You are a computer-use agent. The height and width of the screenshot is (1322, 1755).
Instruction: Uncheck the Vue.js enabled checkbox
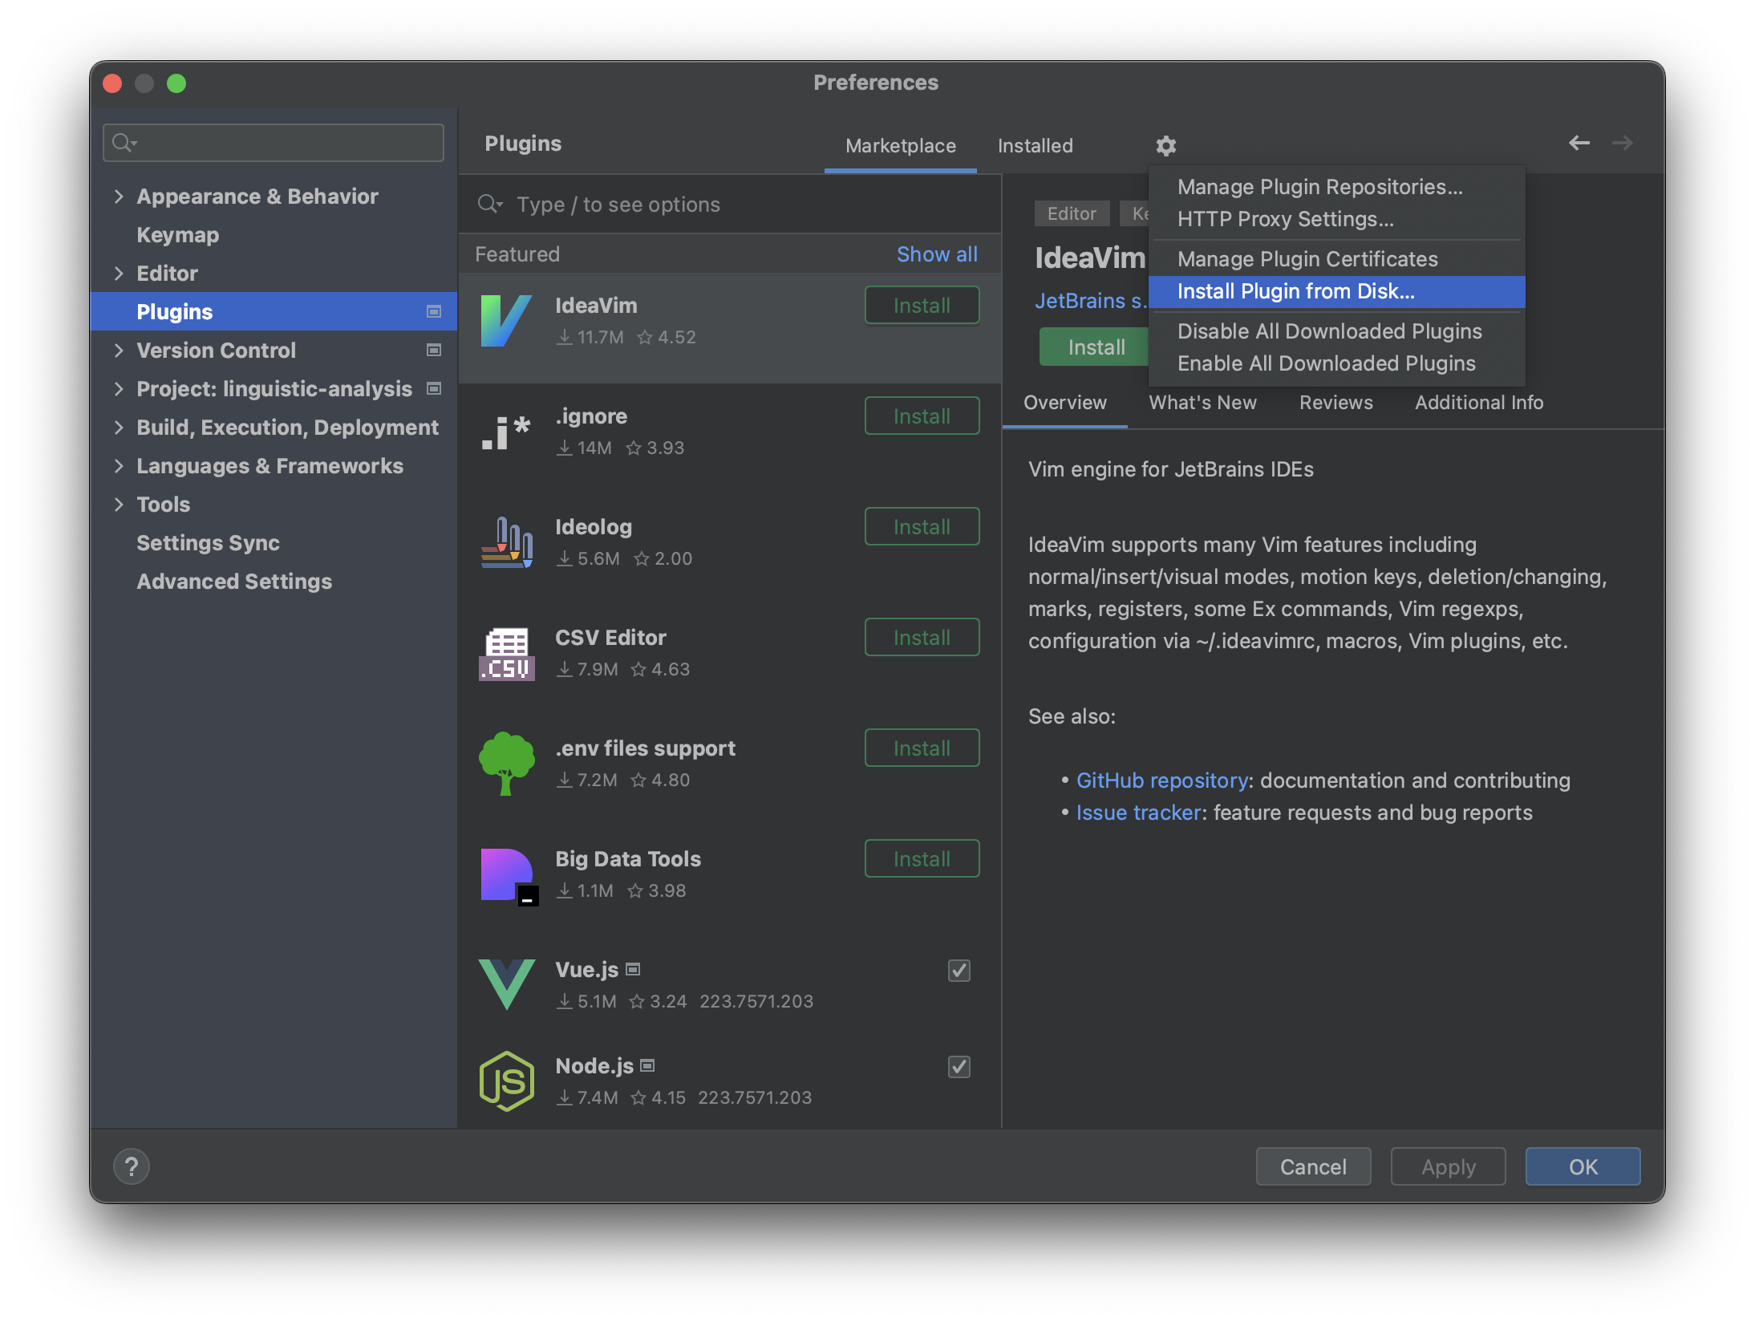tap(958, 971)
